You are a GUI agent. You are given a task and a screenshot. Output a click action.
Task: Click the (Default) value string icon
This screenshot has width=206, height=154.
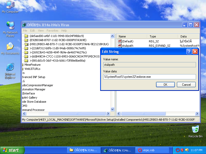119,41
